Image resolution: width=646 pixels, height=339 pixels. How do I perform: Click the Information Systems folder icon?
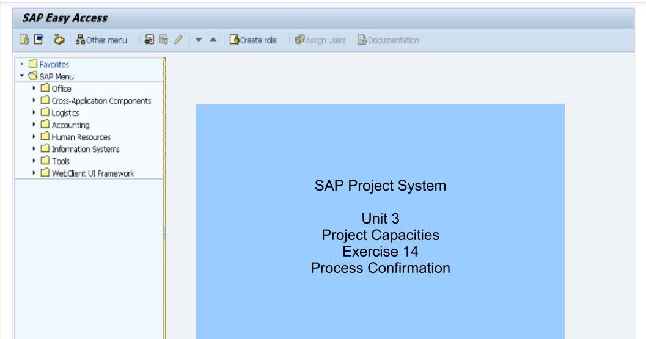coord(45,148)
